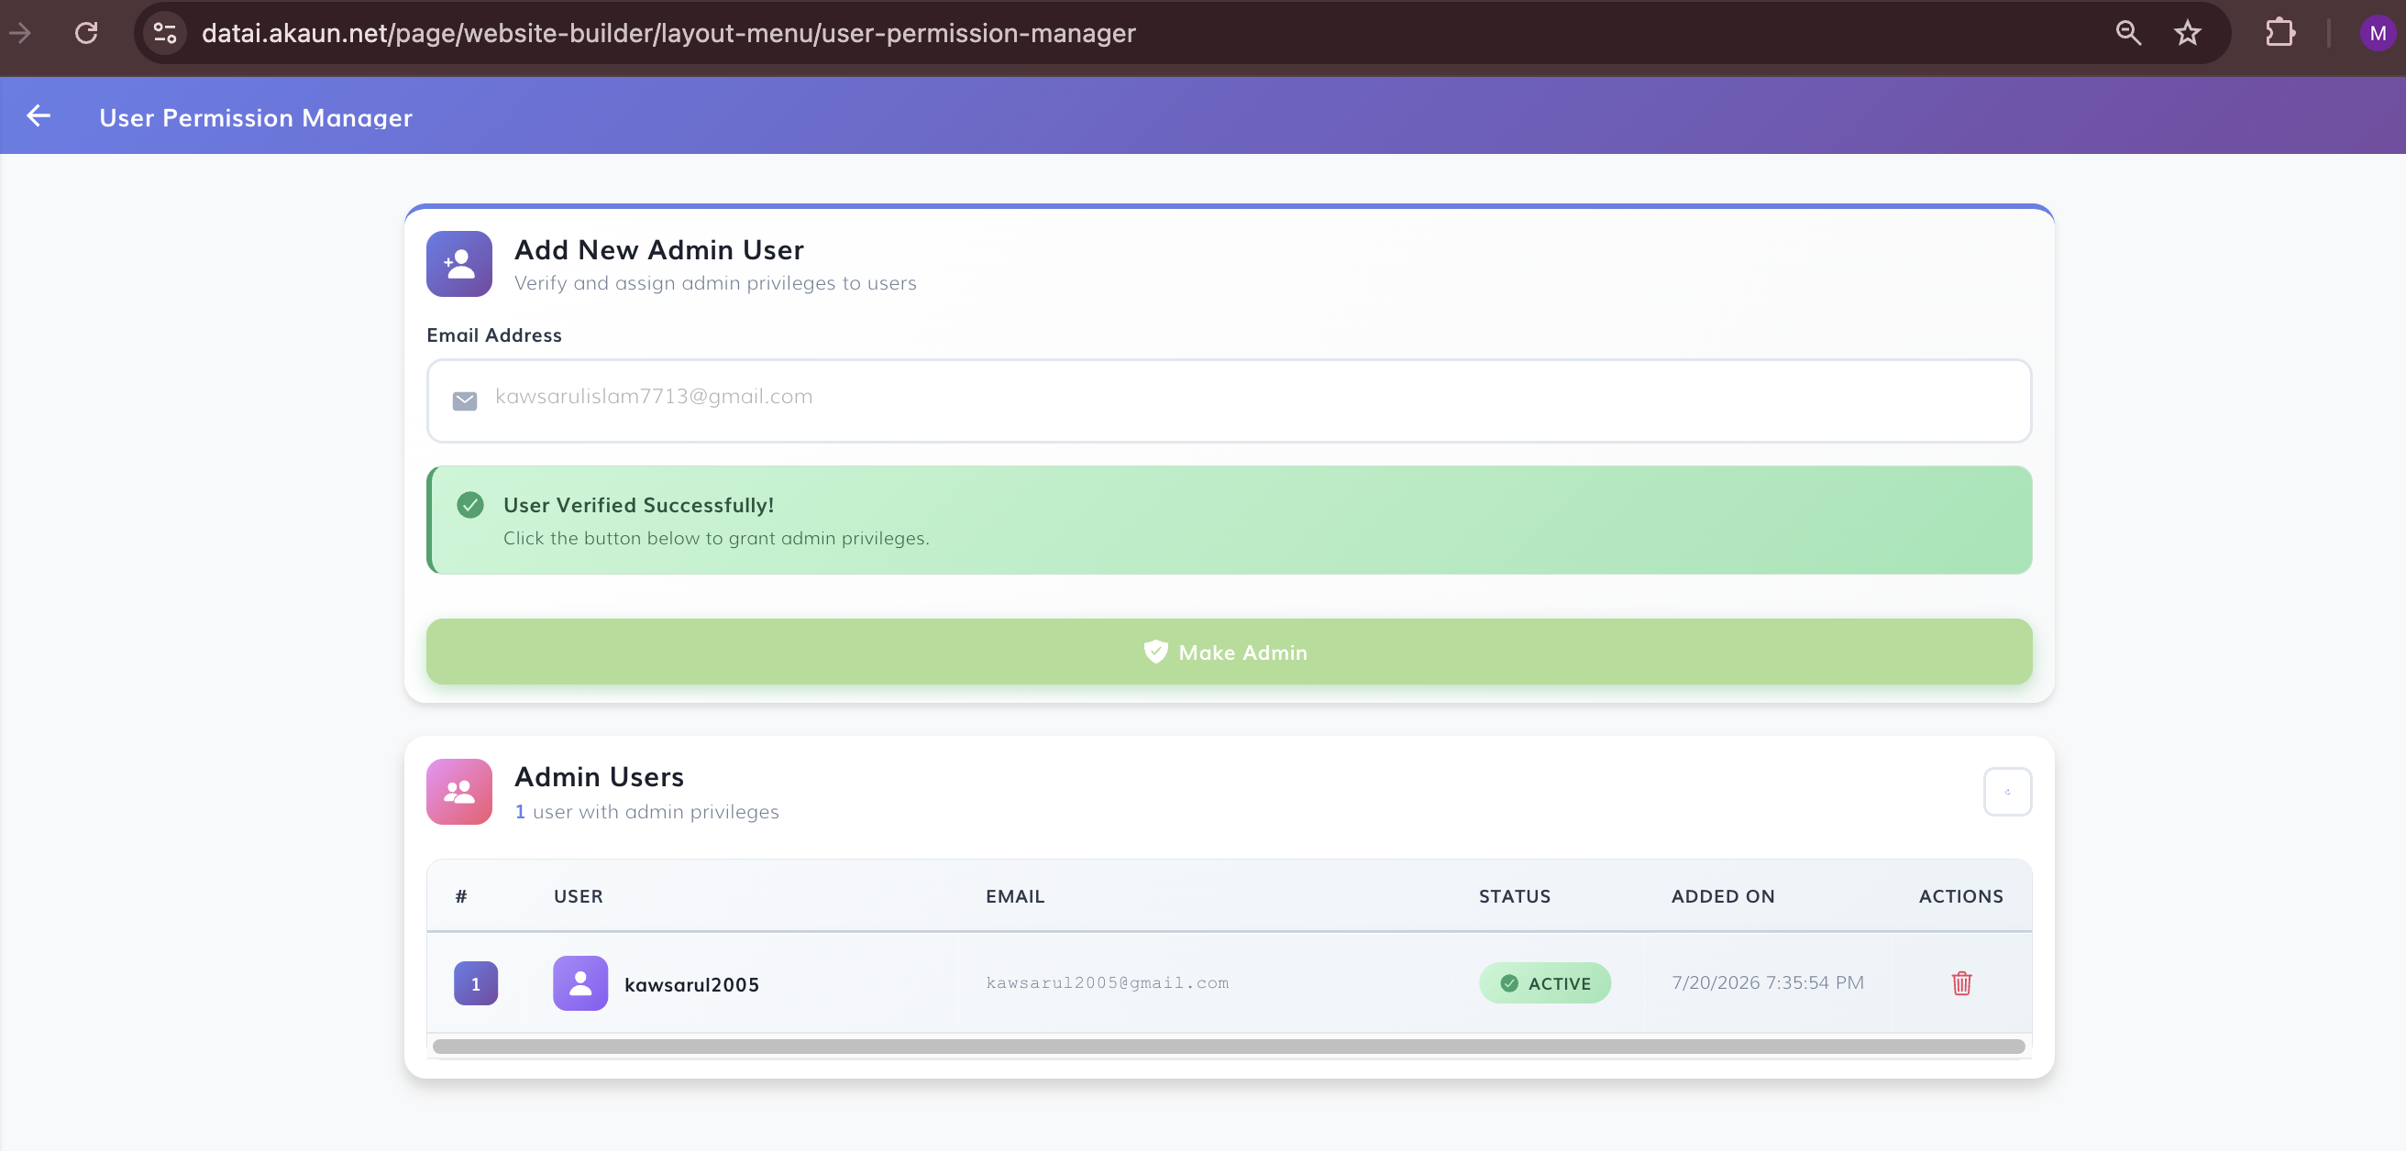Image resolution: width=2406 pixels, height=1151 pixels.
Task: Go back using the header arrow
Action: 39,115
